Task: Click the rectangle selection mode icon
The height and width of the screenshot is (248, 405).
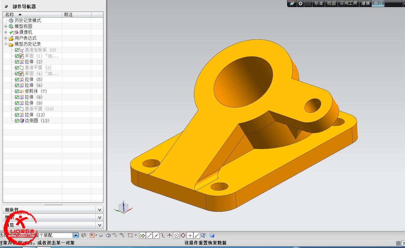Action: pos(130,235)
